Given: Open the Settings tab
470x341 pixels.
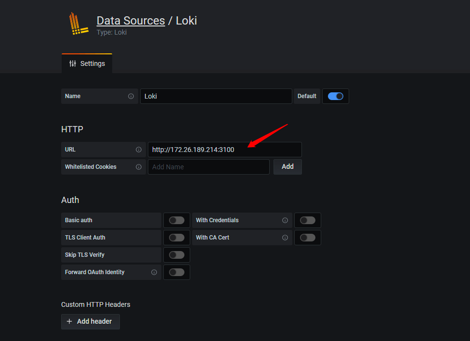Looking at the screenshot, I should (x=87, y=63).
